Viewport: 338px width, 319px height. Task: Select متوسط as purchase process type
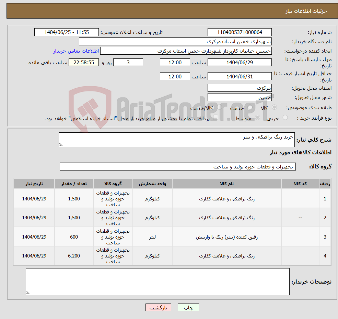click(257, 117)
